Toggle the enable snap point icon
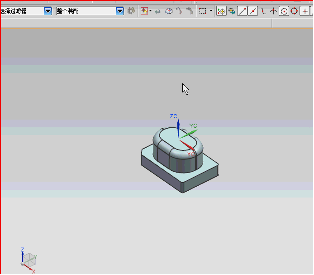Viewport: 314px width, 275px height. pos(221,11)
